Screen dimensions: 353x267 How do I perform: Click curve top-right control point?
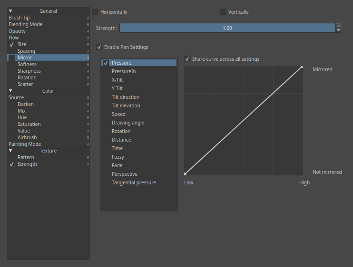[302, 67]
